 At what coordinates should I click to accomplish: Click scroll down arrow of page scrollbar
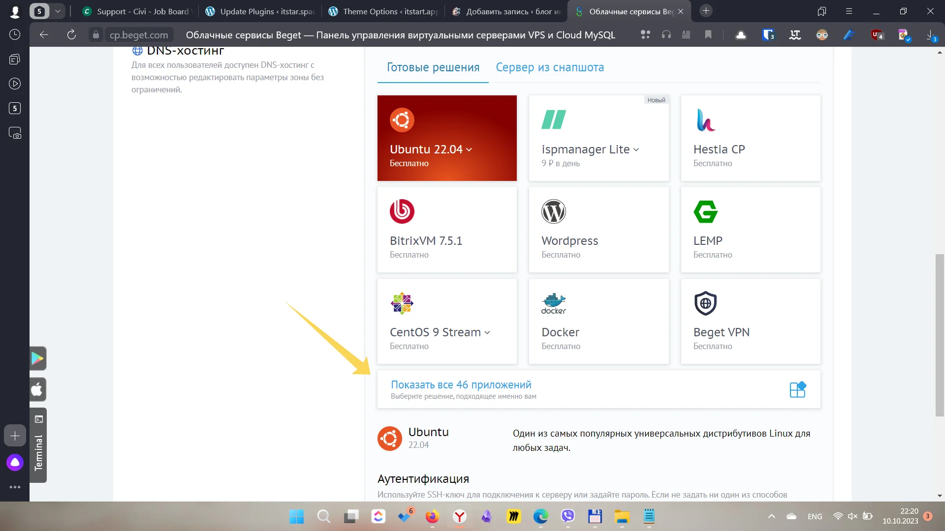coord(940,496)
